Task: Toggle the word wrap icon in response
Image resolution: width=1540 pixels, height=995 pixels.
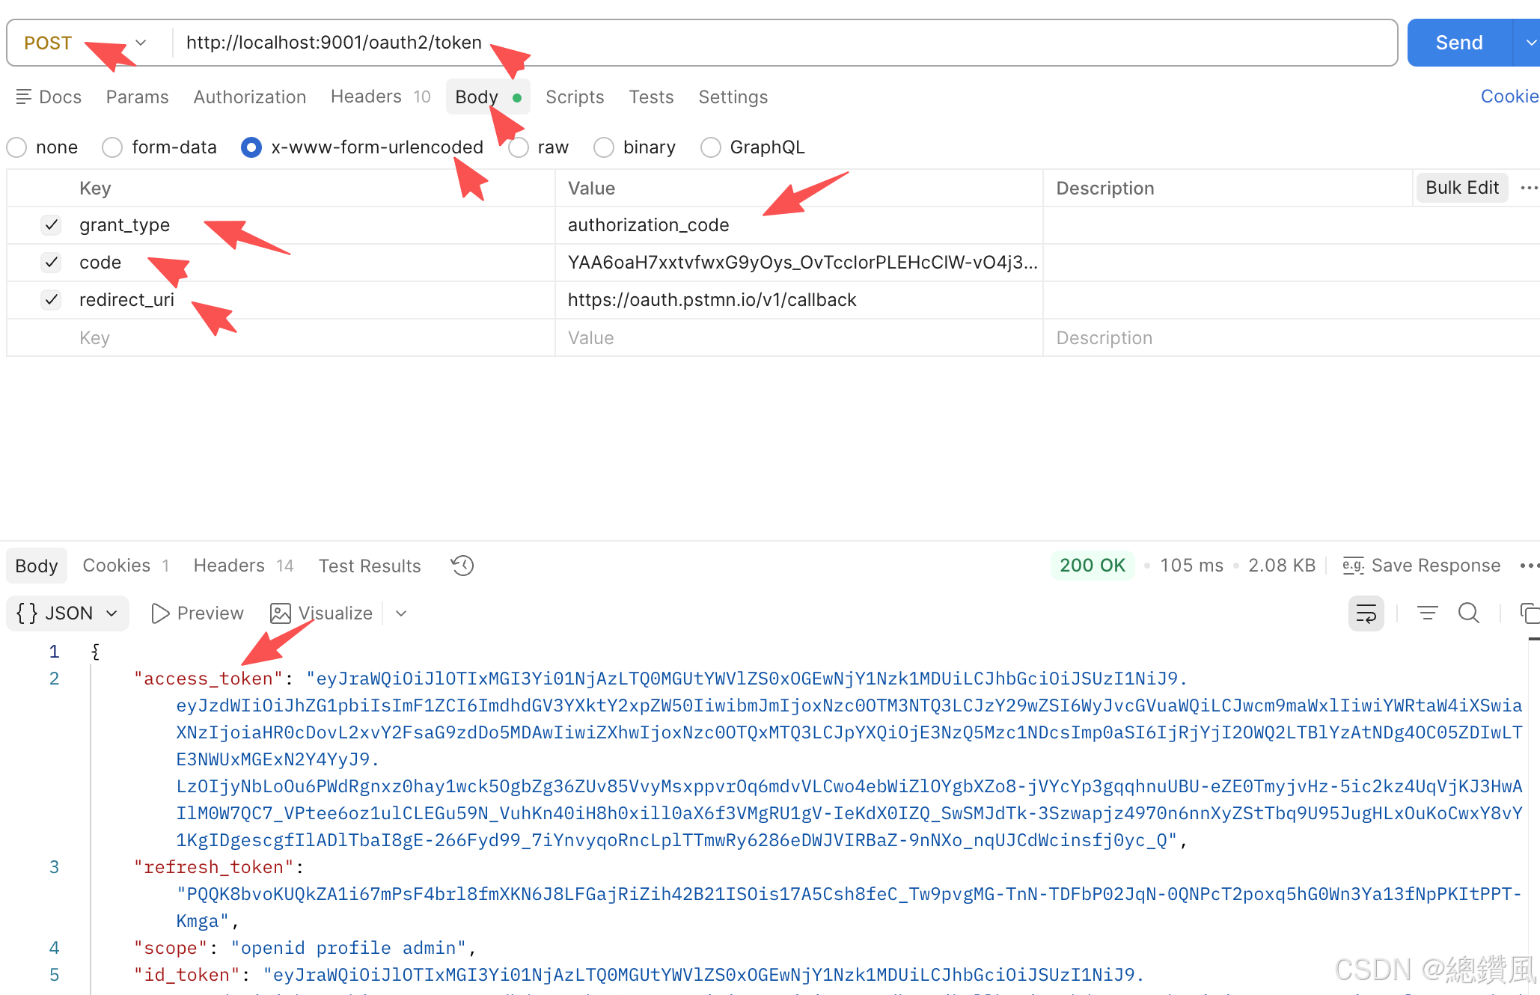Action: click(x=1366, y=613)
